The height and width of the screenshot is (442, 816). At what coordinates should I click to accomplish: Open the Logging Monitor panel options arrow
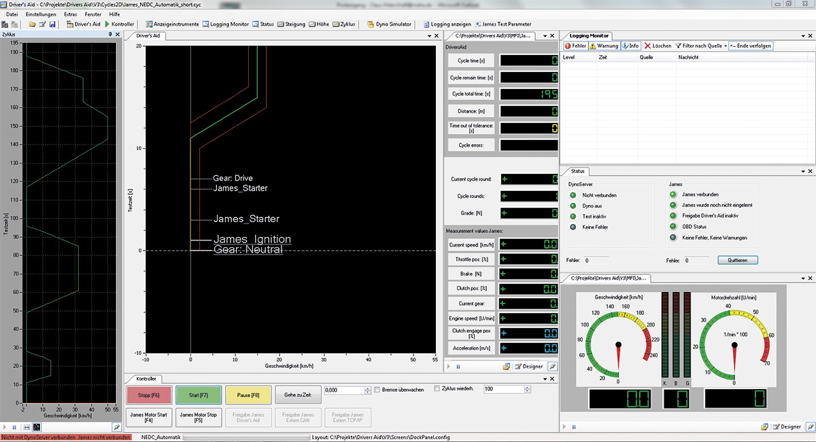click(x=804, y=35)
